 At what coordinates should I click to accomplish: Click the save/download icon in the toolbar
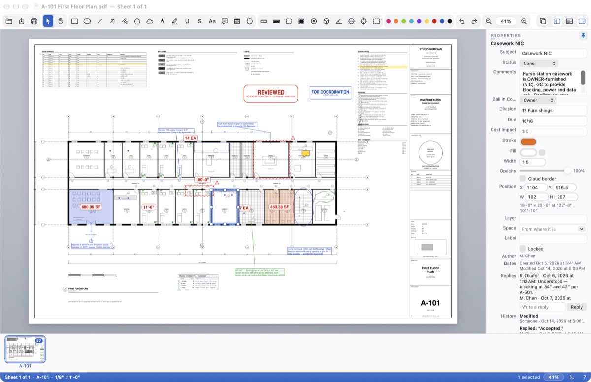click(x=22, y=21)
